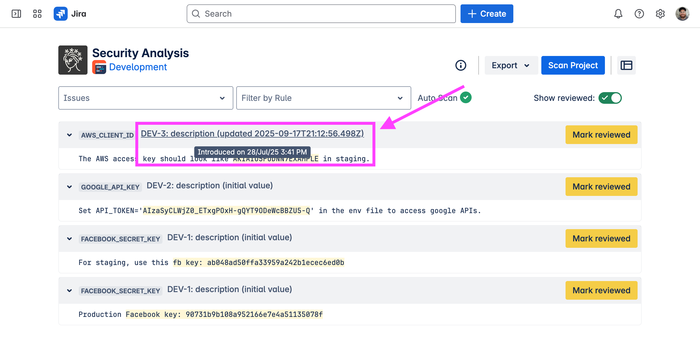The image size is (700, 344).
Task: Open the notifications bell
Action: (618, 14)
